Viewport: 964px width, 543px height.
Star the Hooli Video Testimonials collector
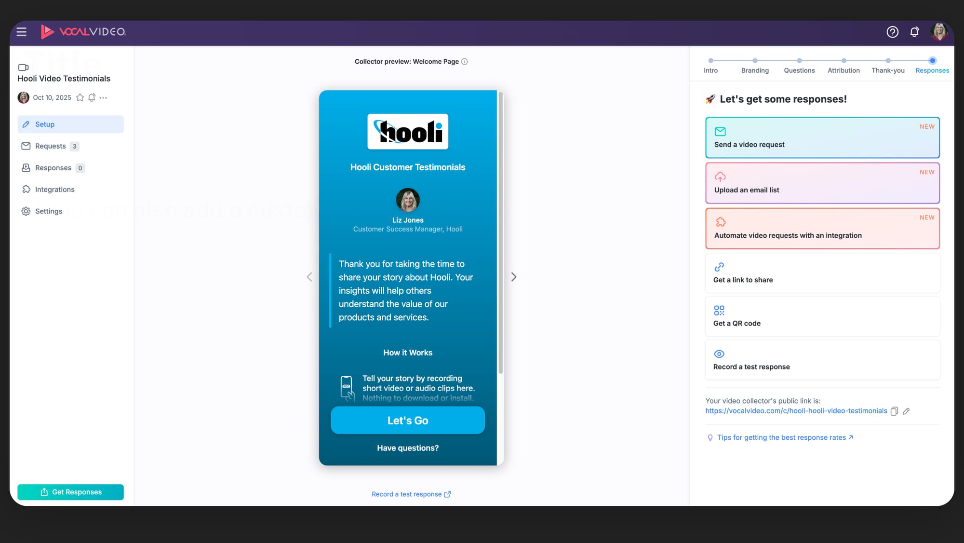click(x=80, y=97)
